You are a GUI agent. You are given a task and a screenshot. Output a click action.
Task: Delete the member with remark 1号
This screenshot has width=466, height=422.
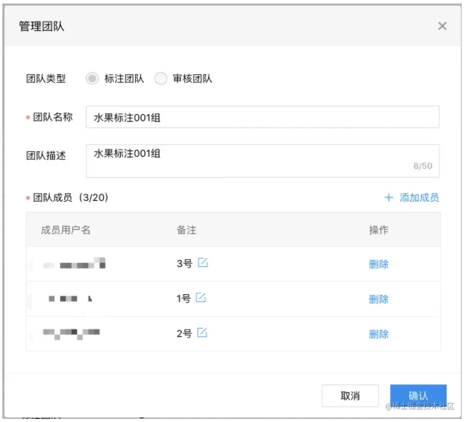[x=379, y=299]
